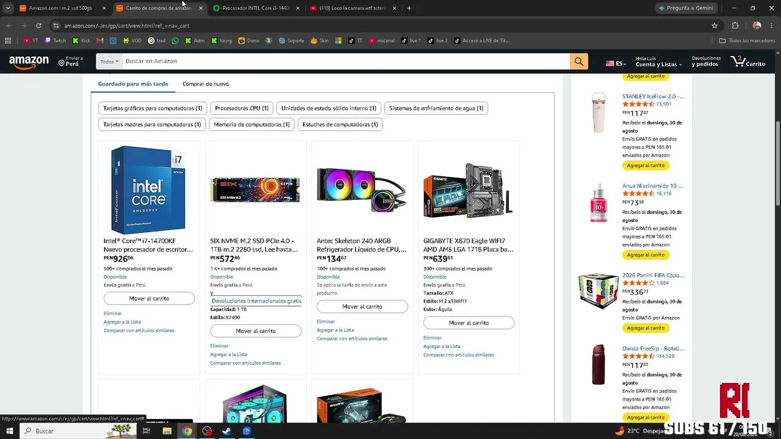Open a new browser tab
Screen dimensions: 781x439
click(409, 8)
